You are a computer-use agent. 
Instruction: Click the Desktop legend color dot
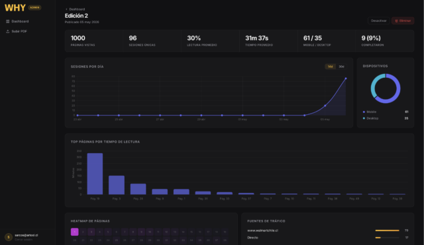[364, 118]
